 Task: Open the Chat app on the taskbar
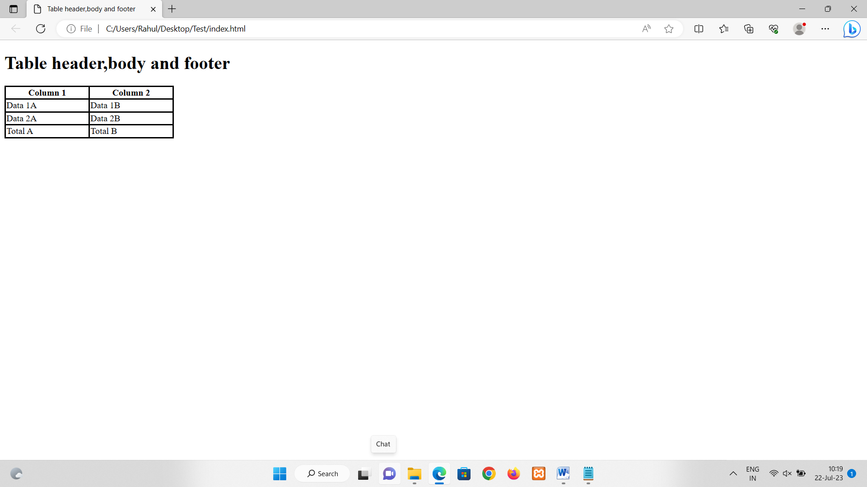point(389,473)
